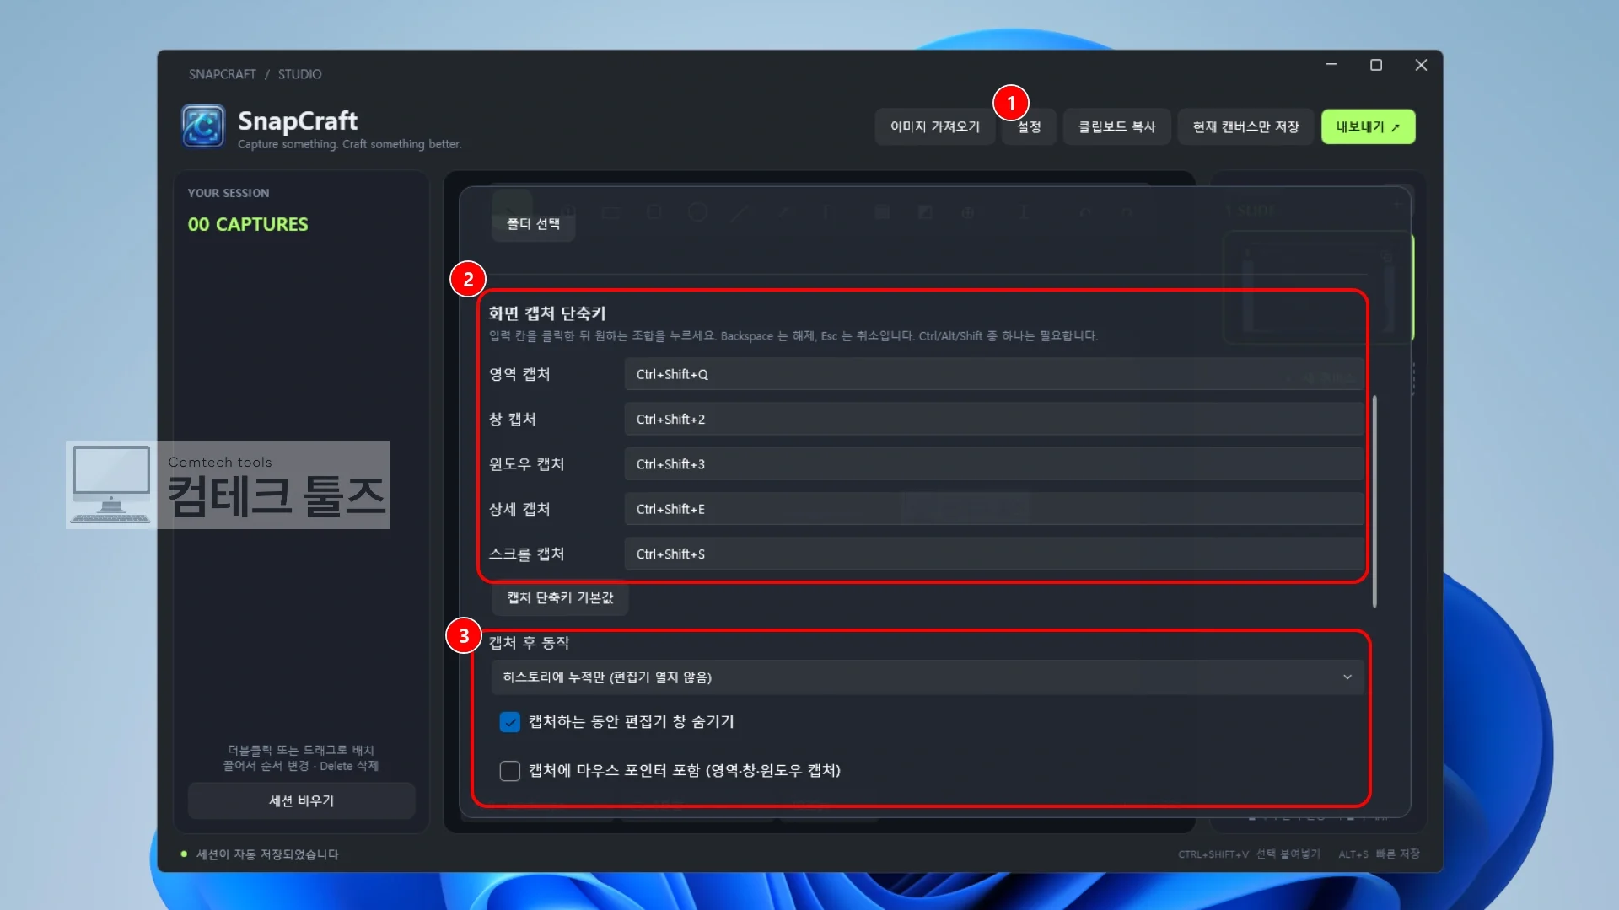Viewport: 1619px width, 910px height.
Task: Click the 영역 캡처 shortcut field Ctrl+Shift+Q
Action: click(993, 374)
